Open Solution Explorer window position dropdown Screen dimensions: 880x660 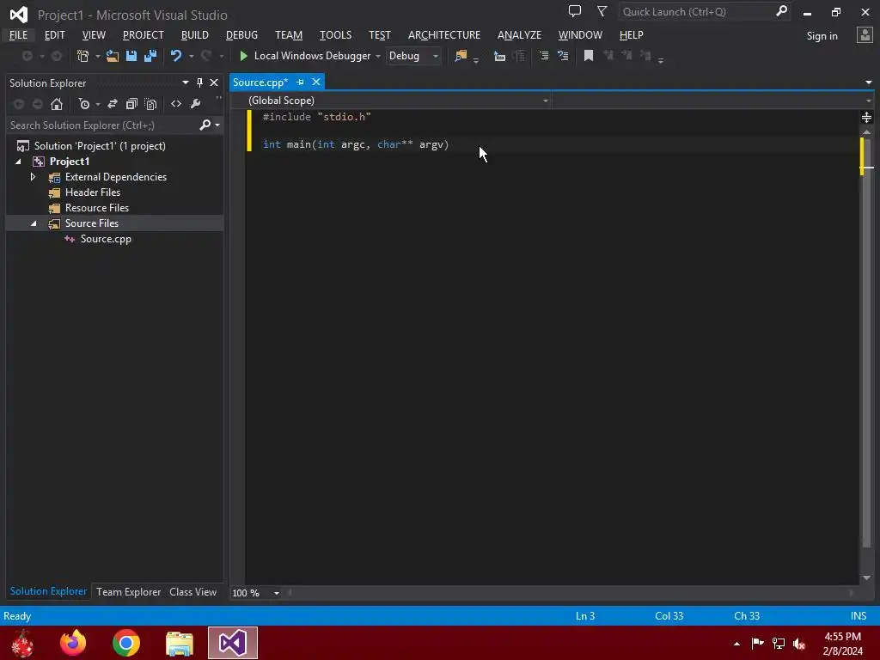[x=186, y=82]
